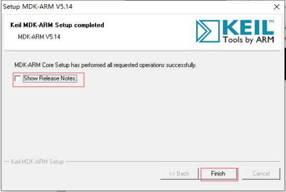Click the Finish button
The width and height of the screenshot is (286, 192).
point(218,173)
